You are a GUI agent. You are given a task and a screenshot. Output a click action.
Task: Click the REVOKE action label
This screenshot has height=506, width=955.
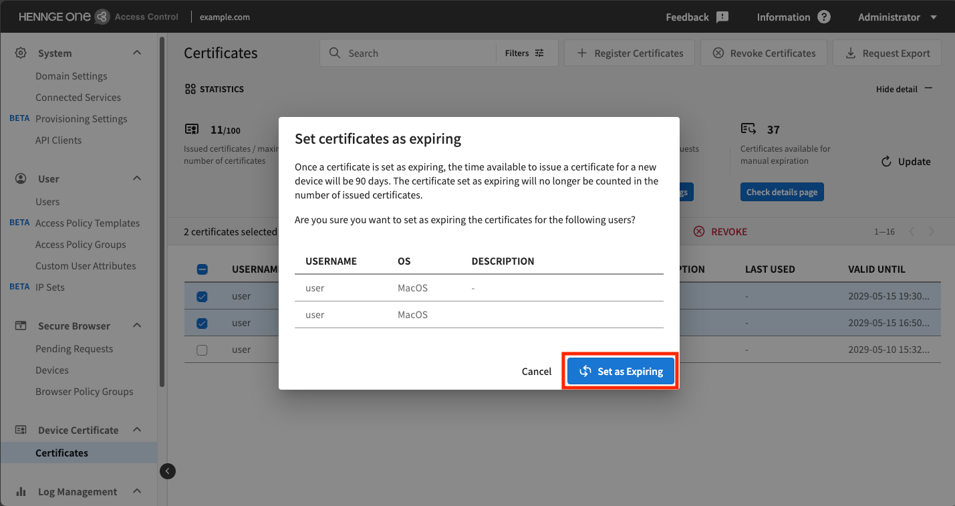coord(729,232)
